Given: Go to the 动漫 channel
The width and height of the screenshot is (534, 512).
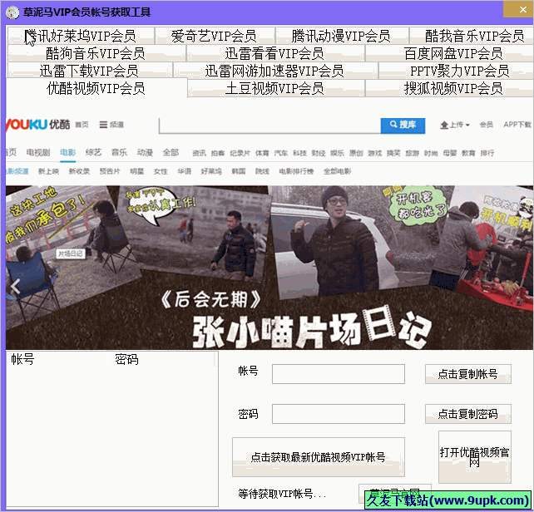Looking at the screenshot, I should [x=145, y=152].
